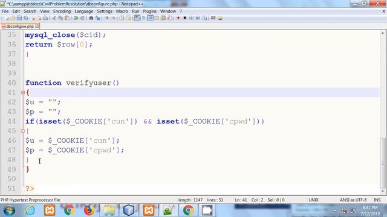The image size is (387, 217).
Task: Launch Internet Explorer from the taskbar
Action: click(30, 210)
